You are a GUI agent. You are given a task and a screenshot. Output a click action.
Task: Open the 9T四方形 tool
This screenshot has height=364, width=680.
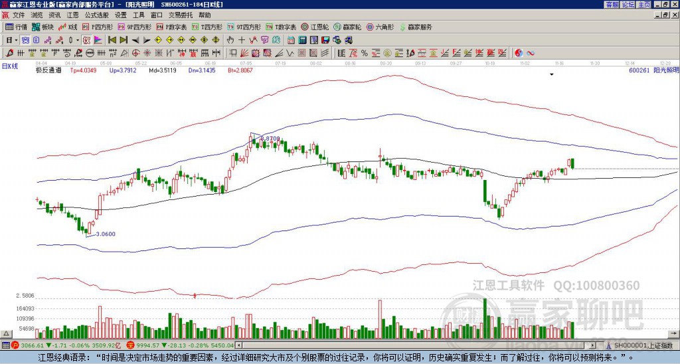[x=244, y=27]
